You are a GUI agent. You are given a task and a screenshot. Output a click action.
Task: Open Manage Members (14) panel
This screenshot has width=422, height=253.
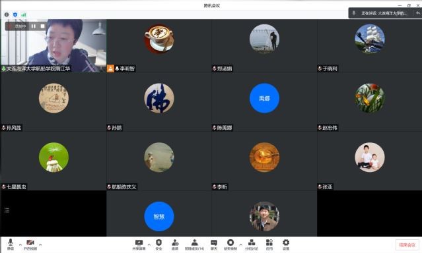point(194,244)
